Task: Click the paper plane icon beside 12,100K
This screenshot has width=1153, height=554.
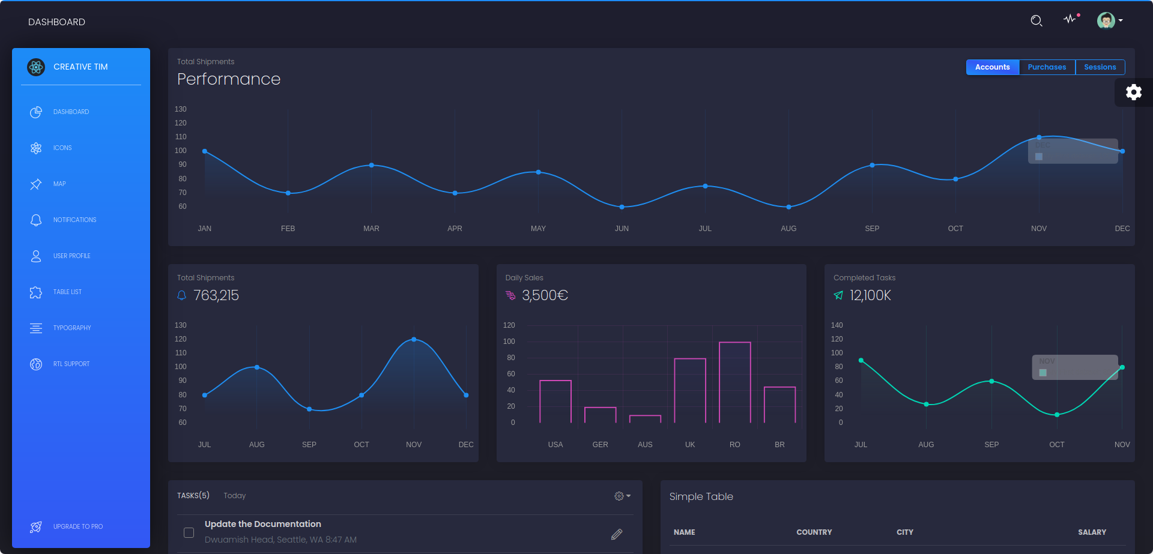Action: [x=838, y=295]
